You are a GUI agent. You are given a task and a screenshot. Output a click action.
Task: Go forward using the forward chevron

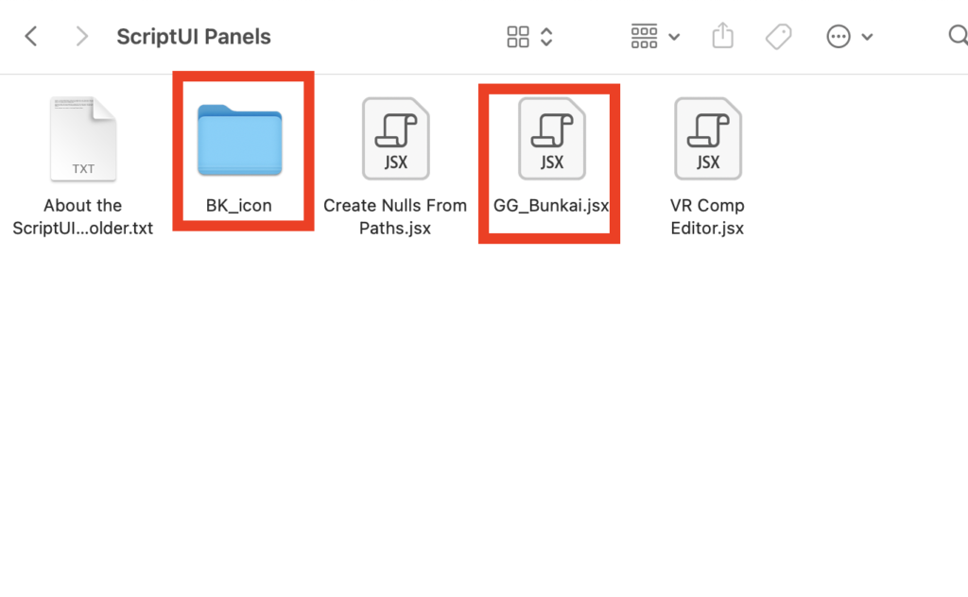point(82,37)
